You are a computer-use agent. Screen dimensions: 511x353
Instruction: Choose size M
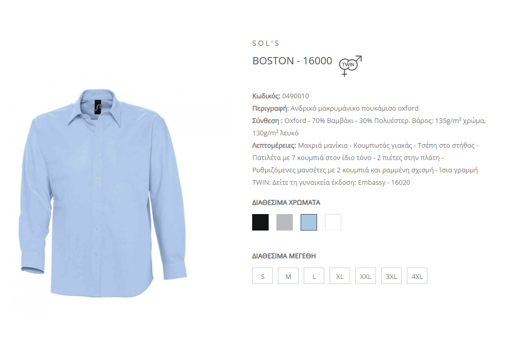pyautogui.click(x=288, y=276)
